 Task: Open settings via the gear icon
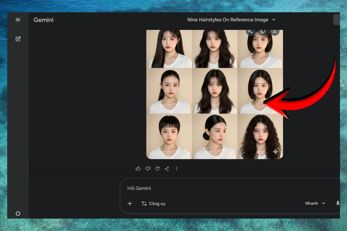18,214
